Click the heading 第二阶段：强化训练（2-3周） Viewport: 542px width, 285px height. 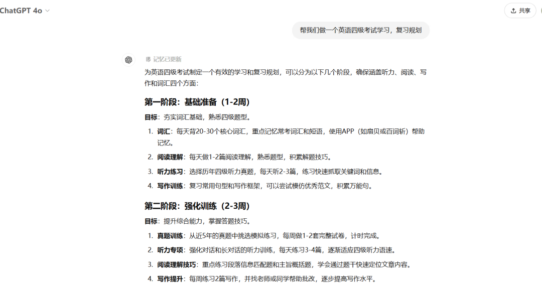[x=197, y=206]
